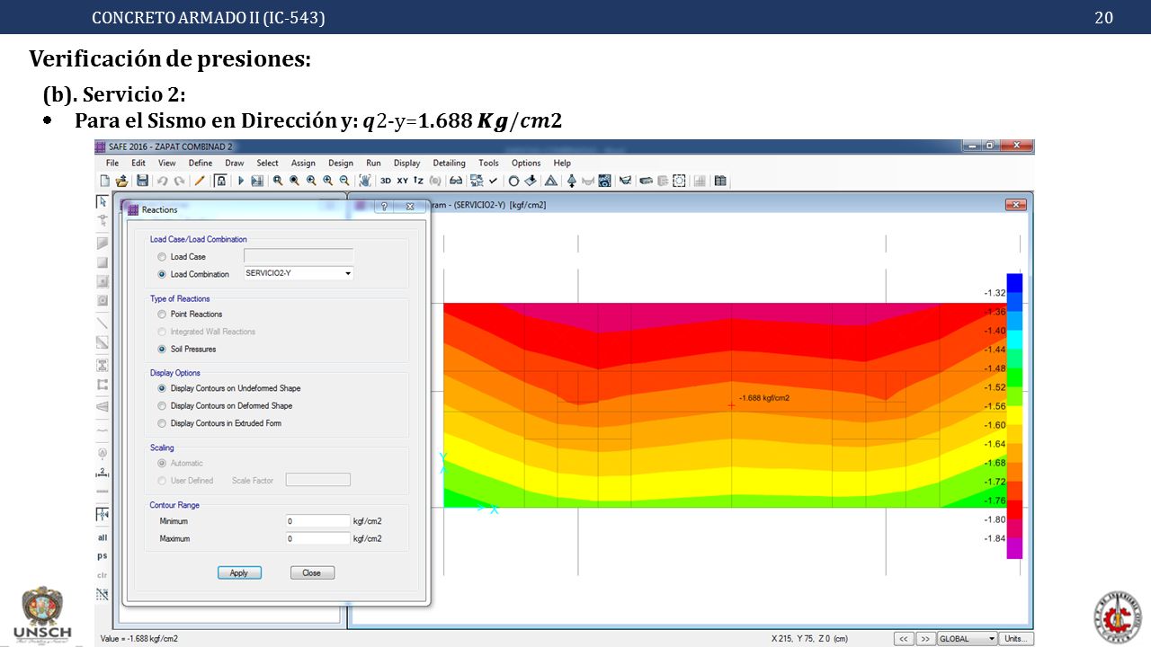Click the 'all' select all button
The height and width of the screenshot is (647, 1151).
(x=103, y=537)
